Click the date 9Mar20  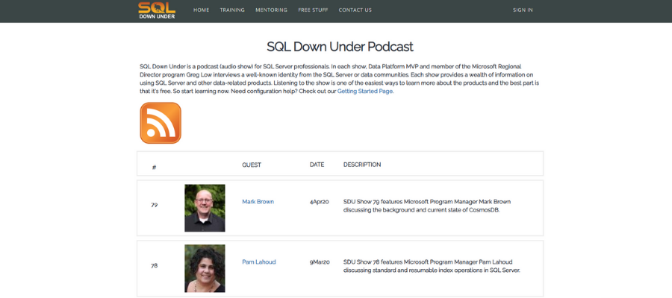320,262
